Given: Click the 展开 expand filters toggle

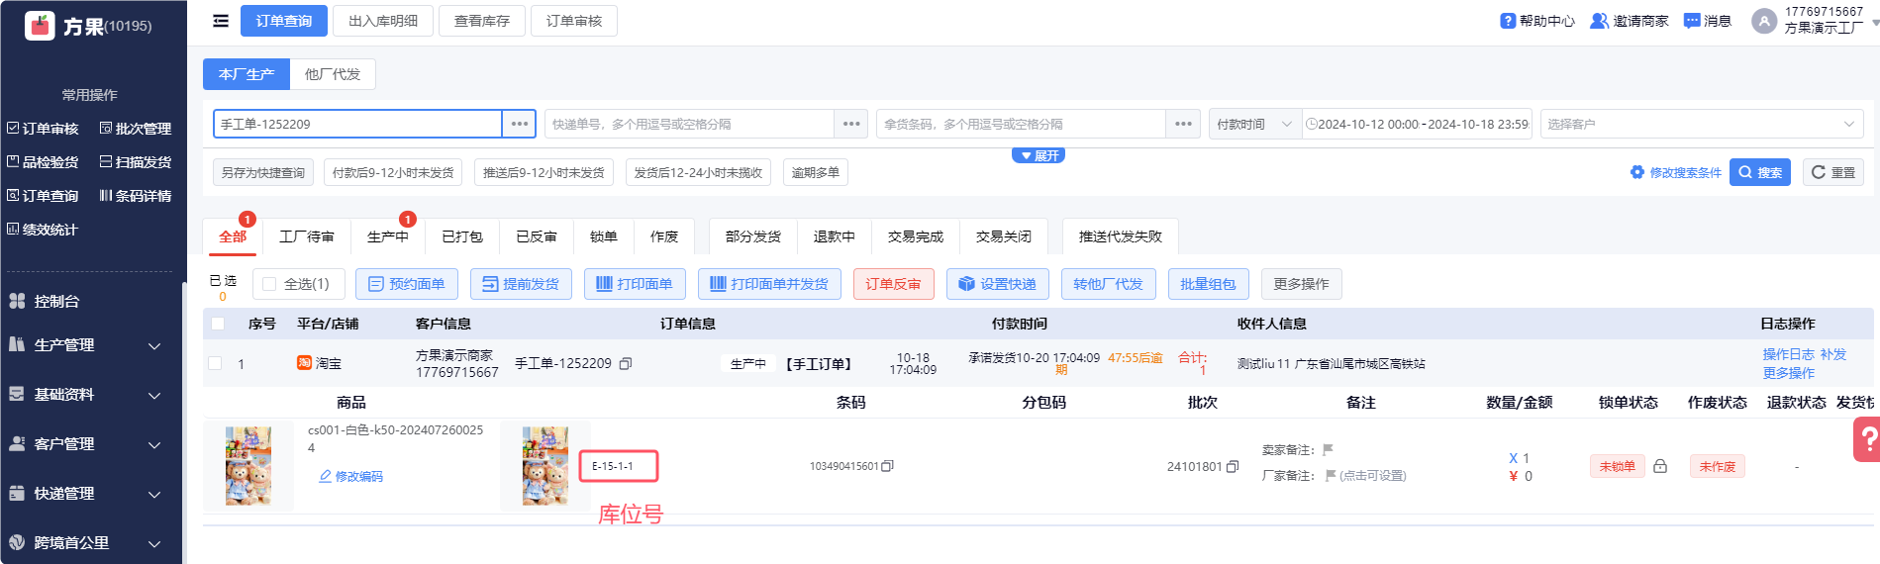Looking at the screenshot, I should tap(1039, 155).
